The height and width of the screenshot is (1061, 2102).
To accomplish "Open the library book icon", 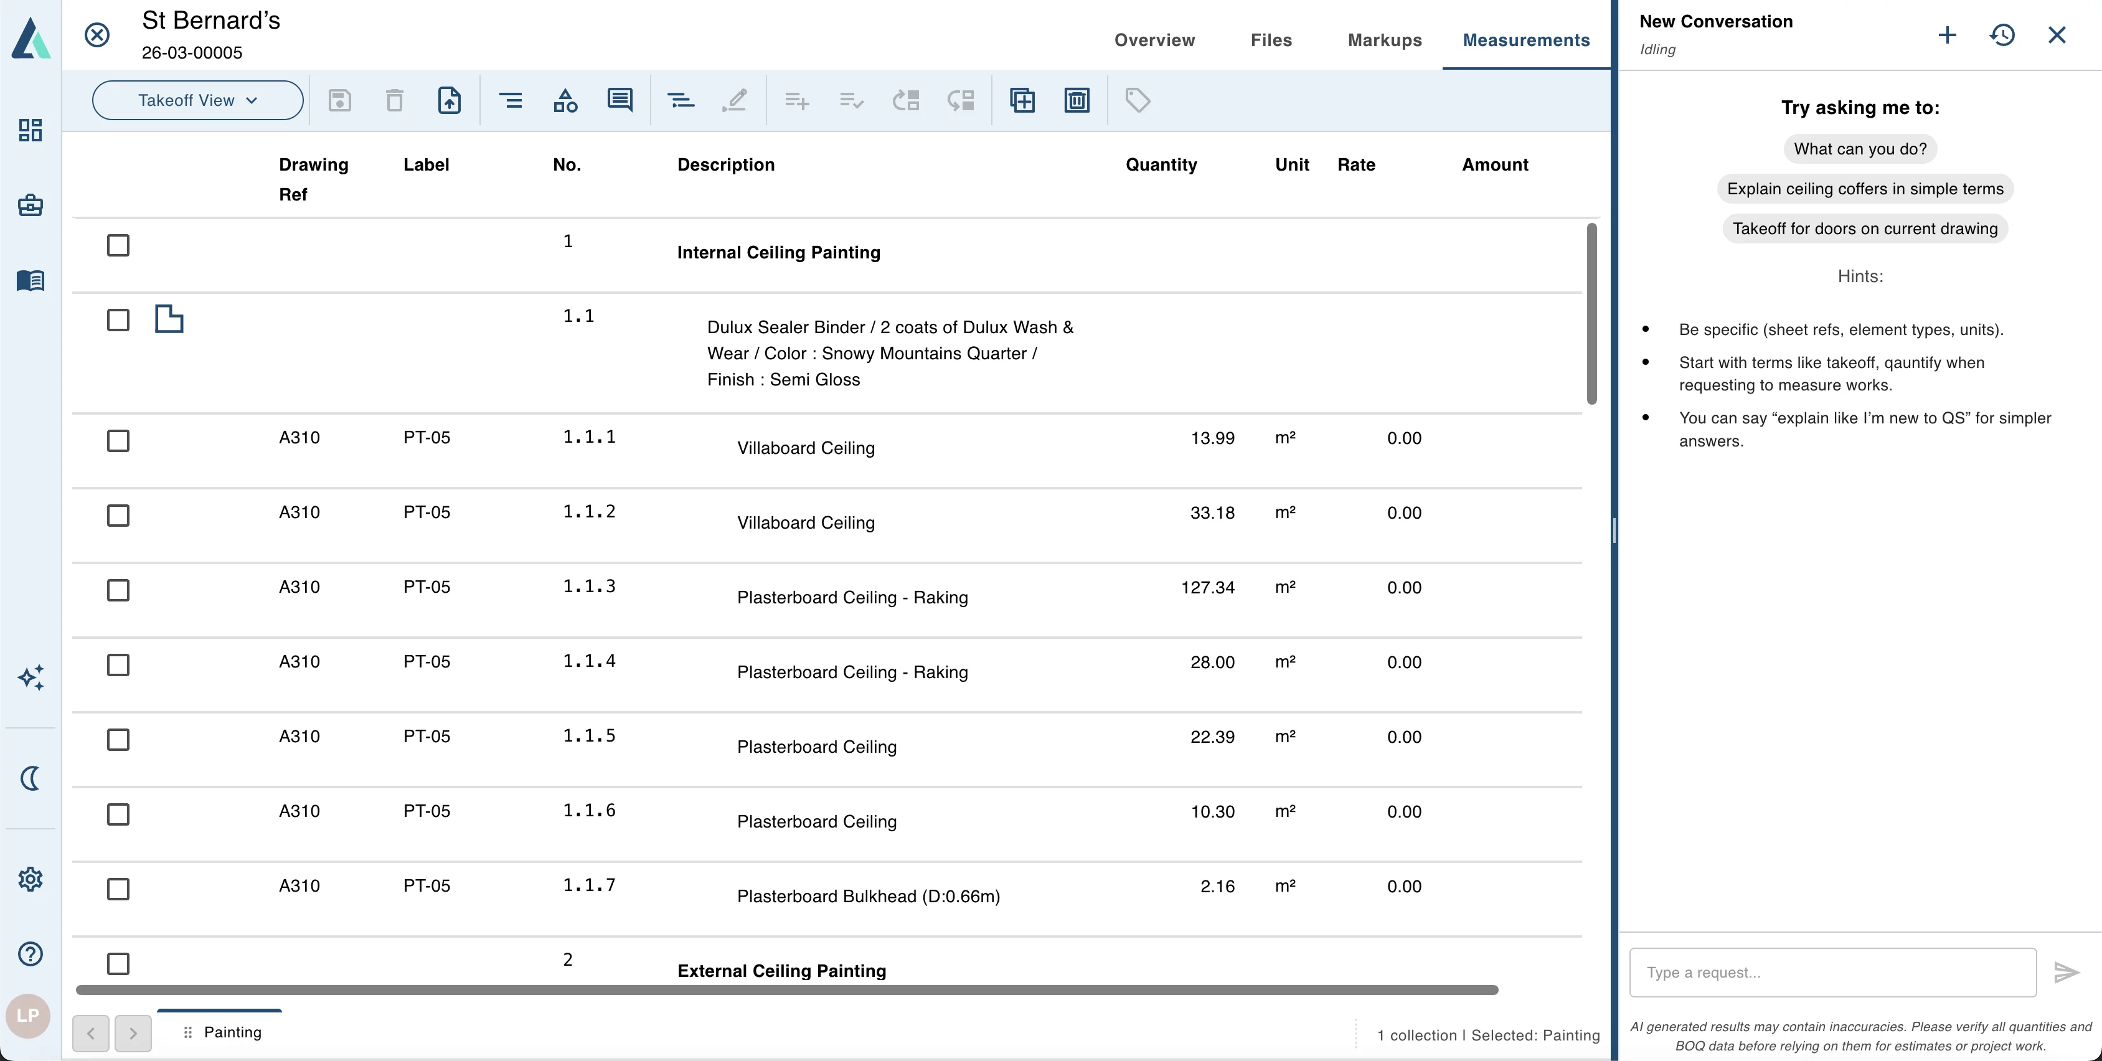I will pyautogui.click(x=30, y=280).
